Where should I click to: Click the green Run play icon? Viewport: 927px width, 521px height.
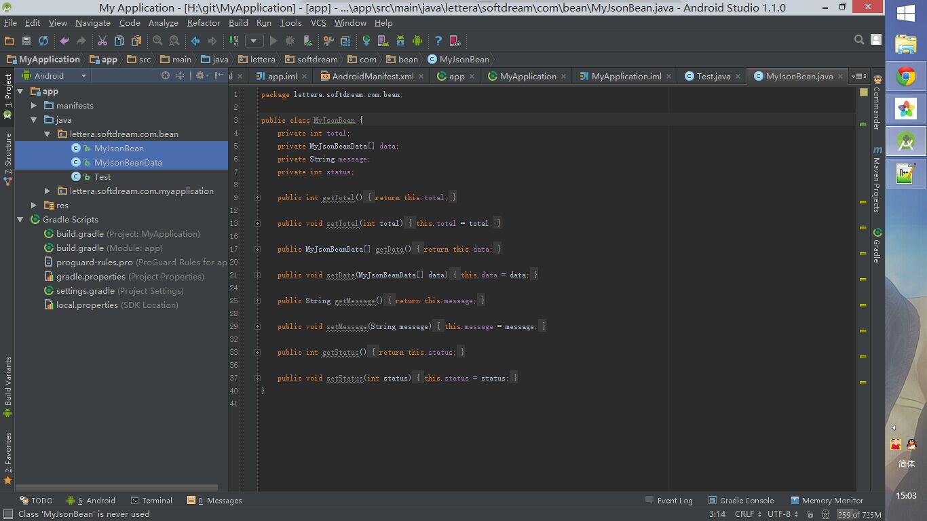[x=273, y=41]
